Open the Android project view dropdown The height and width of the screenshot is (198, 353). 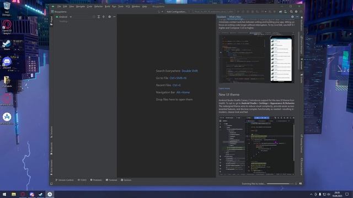[x=64, y=17]
